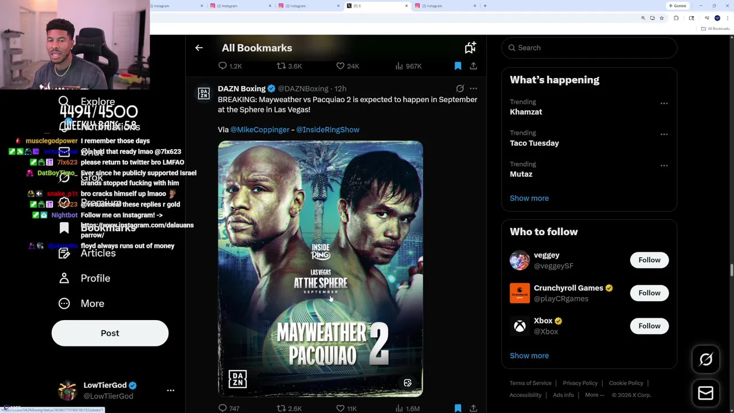Image resolution: width=734 pixels, height=413 pixels.
Task: Open options for the Khamzat trend
Action: point(663,103)
